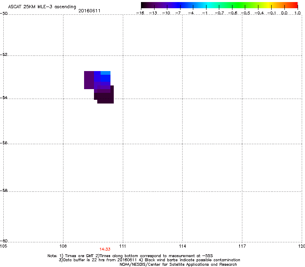
Task: Click colorbar label -4
Action: (x=191, y=13)
